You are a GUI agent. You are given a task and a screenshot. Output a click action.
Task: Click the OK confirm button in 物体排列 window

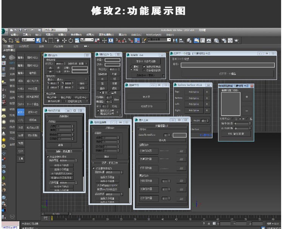pos(236,134)
